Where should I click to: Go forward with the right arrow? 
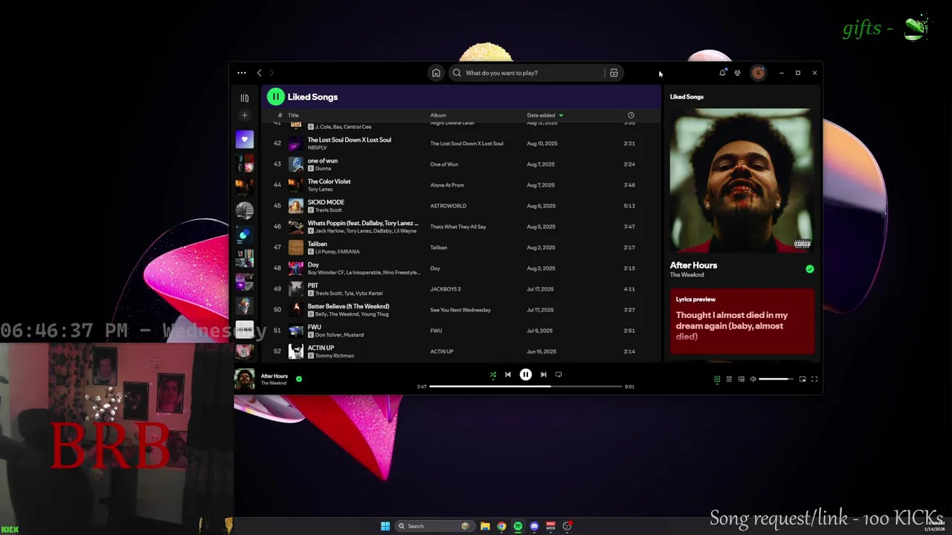click(271, 73)
